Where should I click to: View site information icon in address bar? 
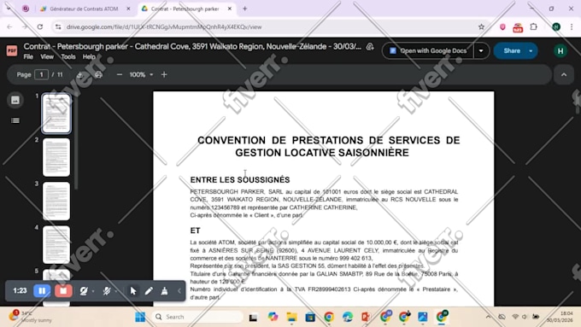58,26
